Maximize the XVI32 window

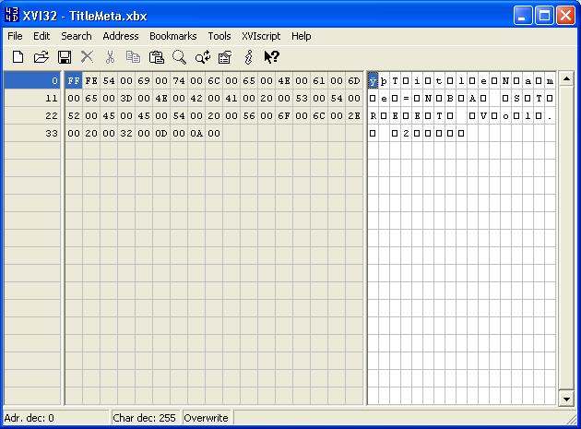[544, 16]
